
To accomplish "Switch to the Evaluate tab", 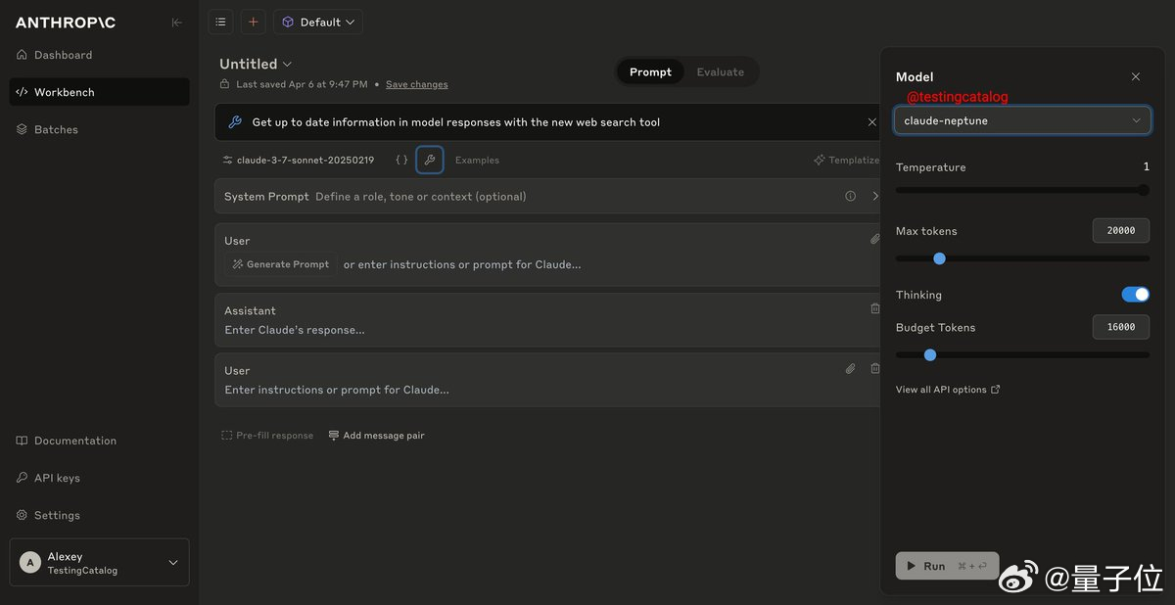I will (x=720, y=71).
